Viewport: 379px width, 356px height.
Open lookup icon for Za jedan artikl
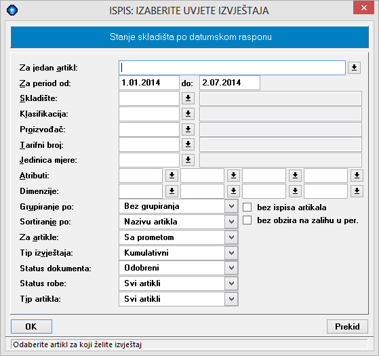point(354,68)
